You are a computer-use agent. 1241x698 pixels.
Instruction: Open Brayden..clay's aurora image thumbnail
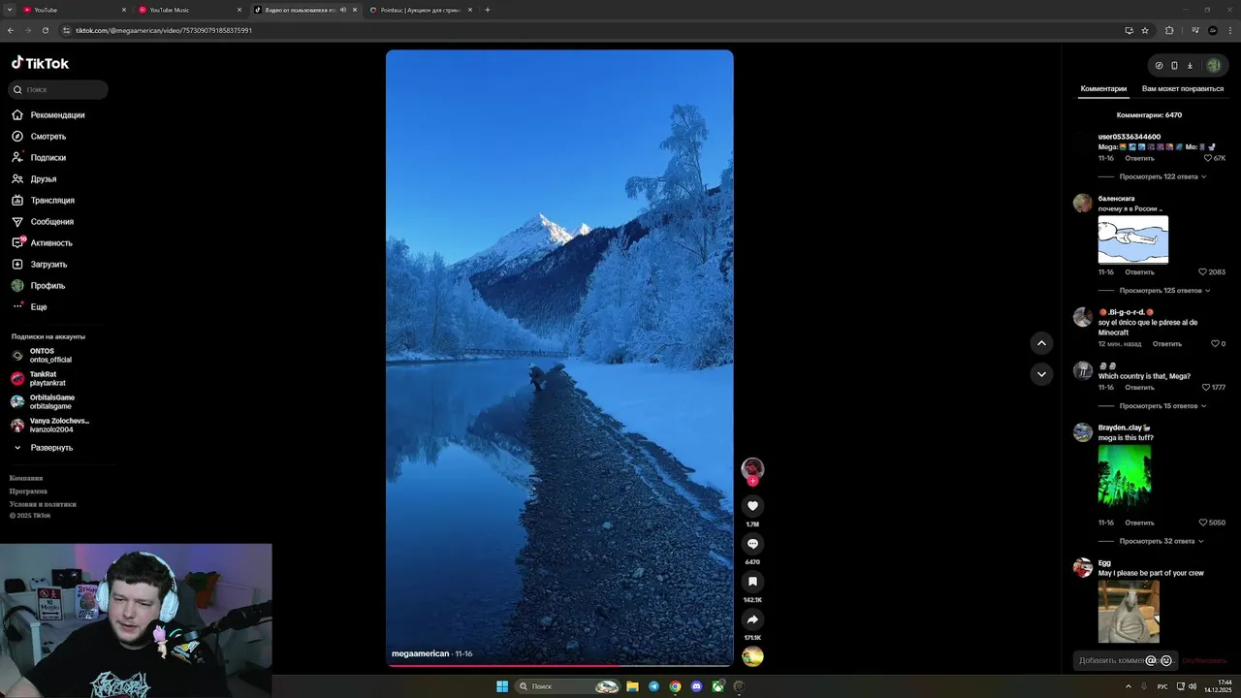(x=1125, y=476)
